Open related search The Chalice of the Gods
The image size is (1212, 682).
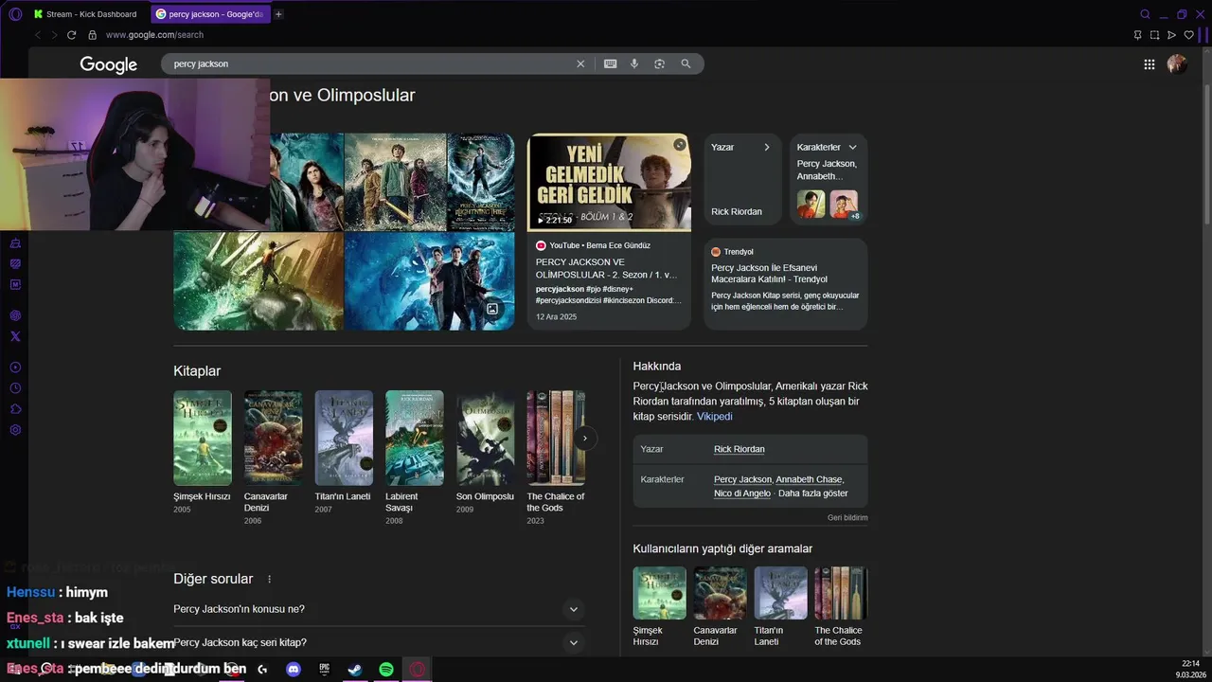[x=841, y=606]
